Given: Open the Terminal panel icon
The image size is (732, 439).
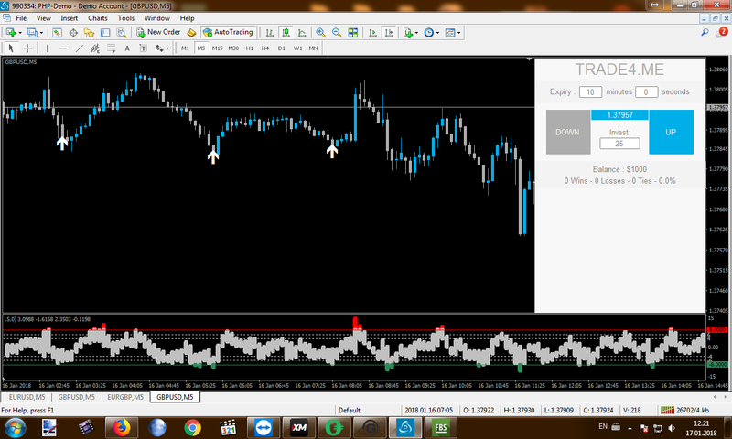Looking at the screenshot, I should tap(105, 33).
